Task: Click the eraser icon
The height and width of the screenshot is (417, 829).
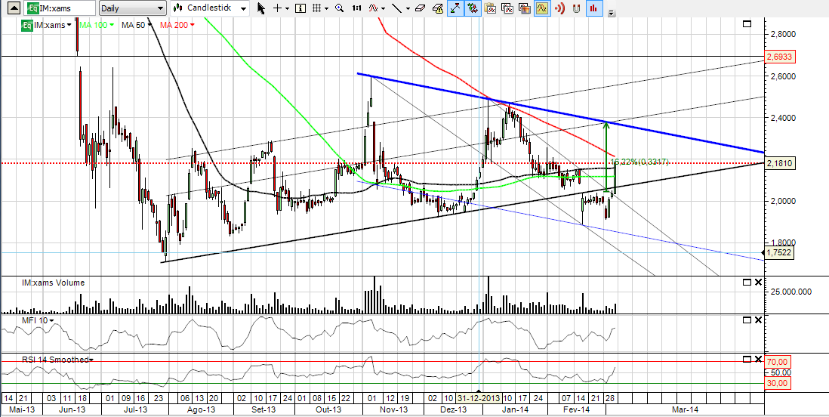Action: point(420,8)
